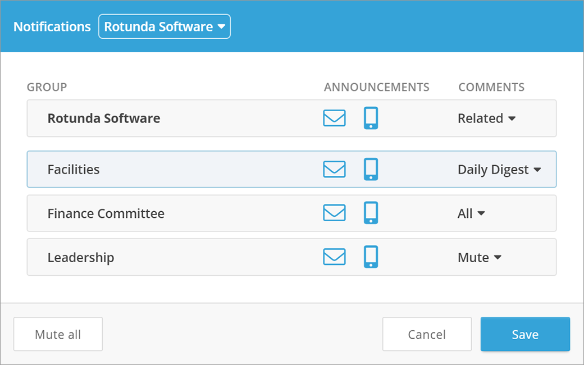
Task: Open the Related comments dropdown
Action: 486,118
